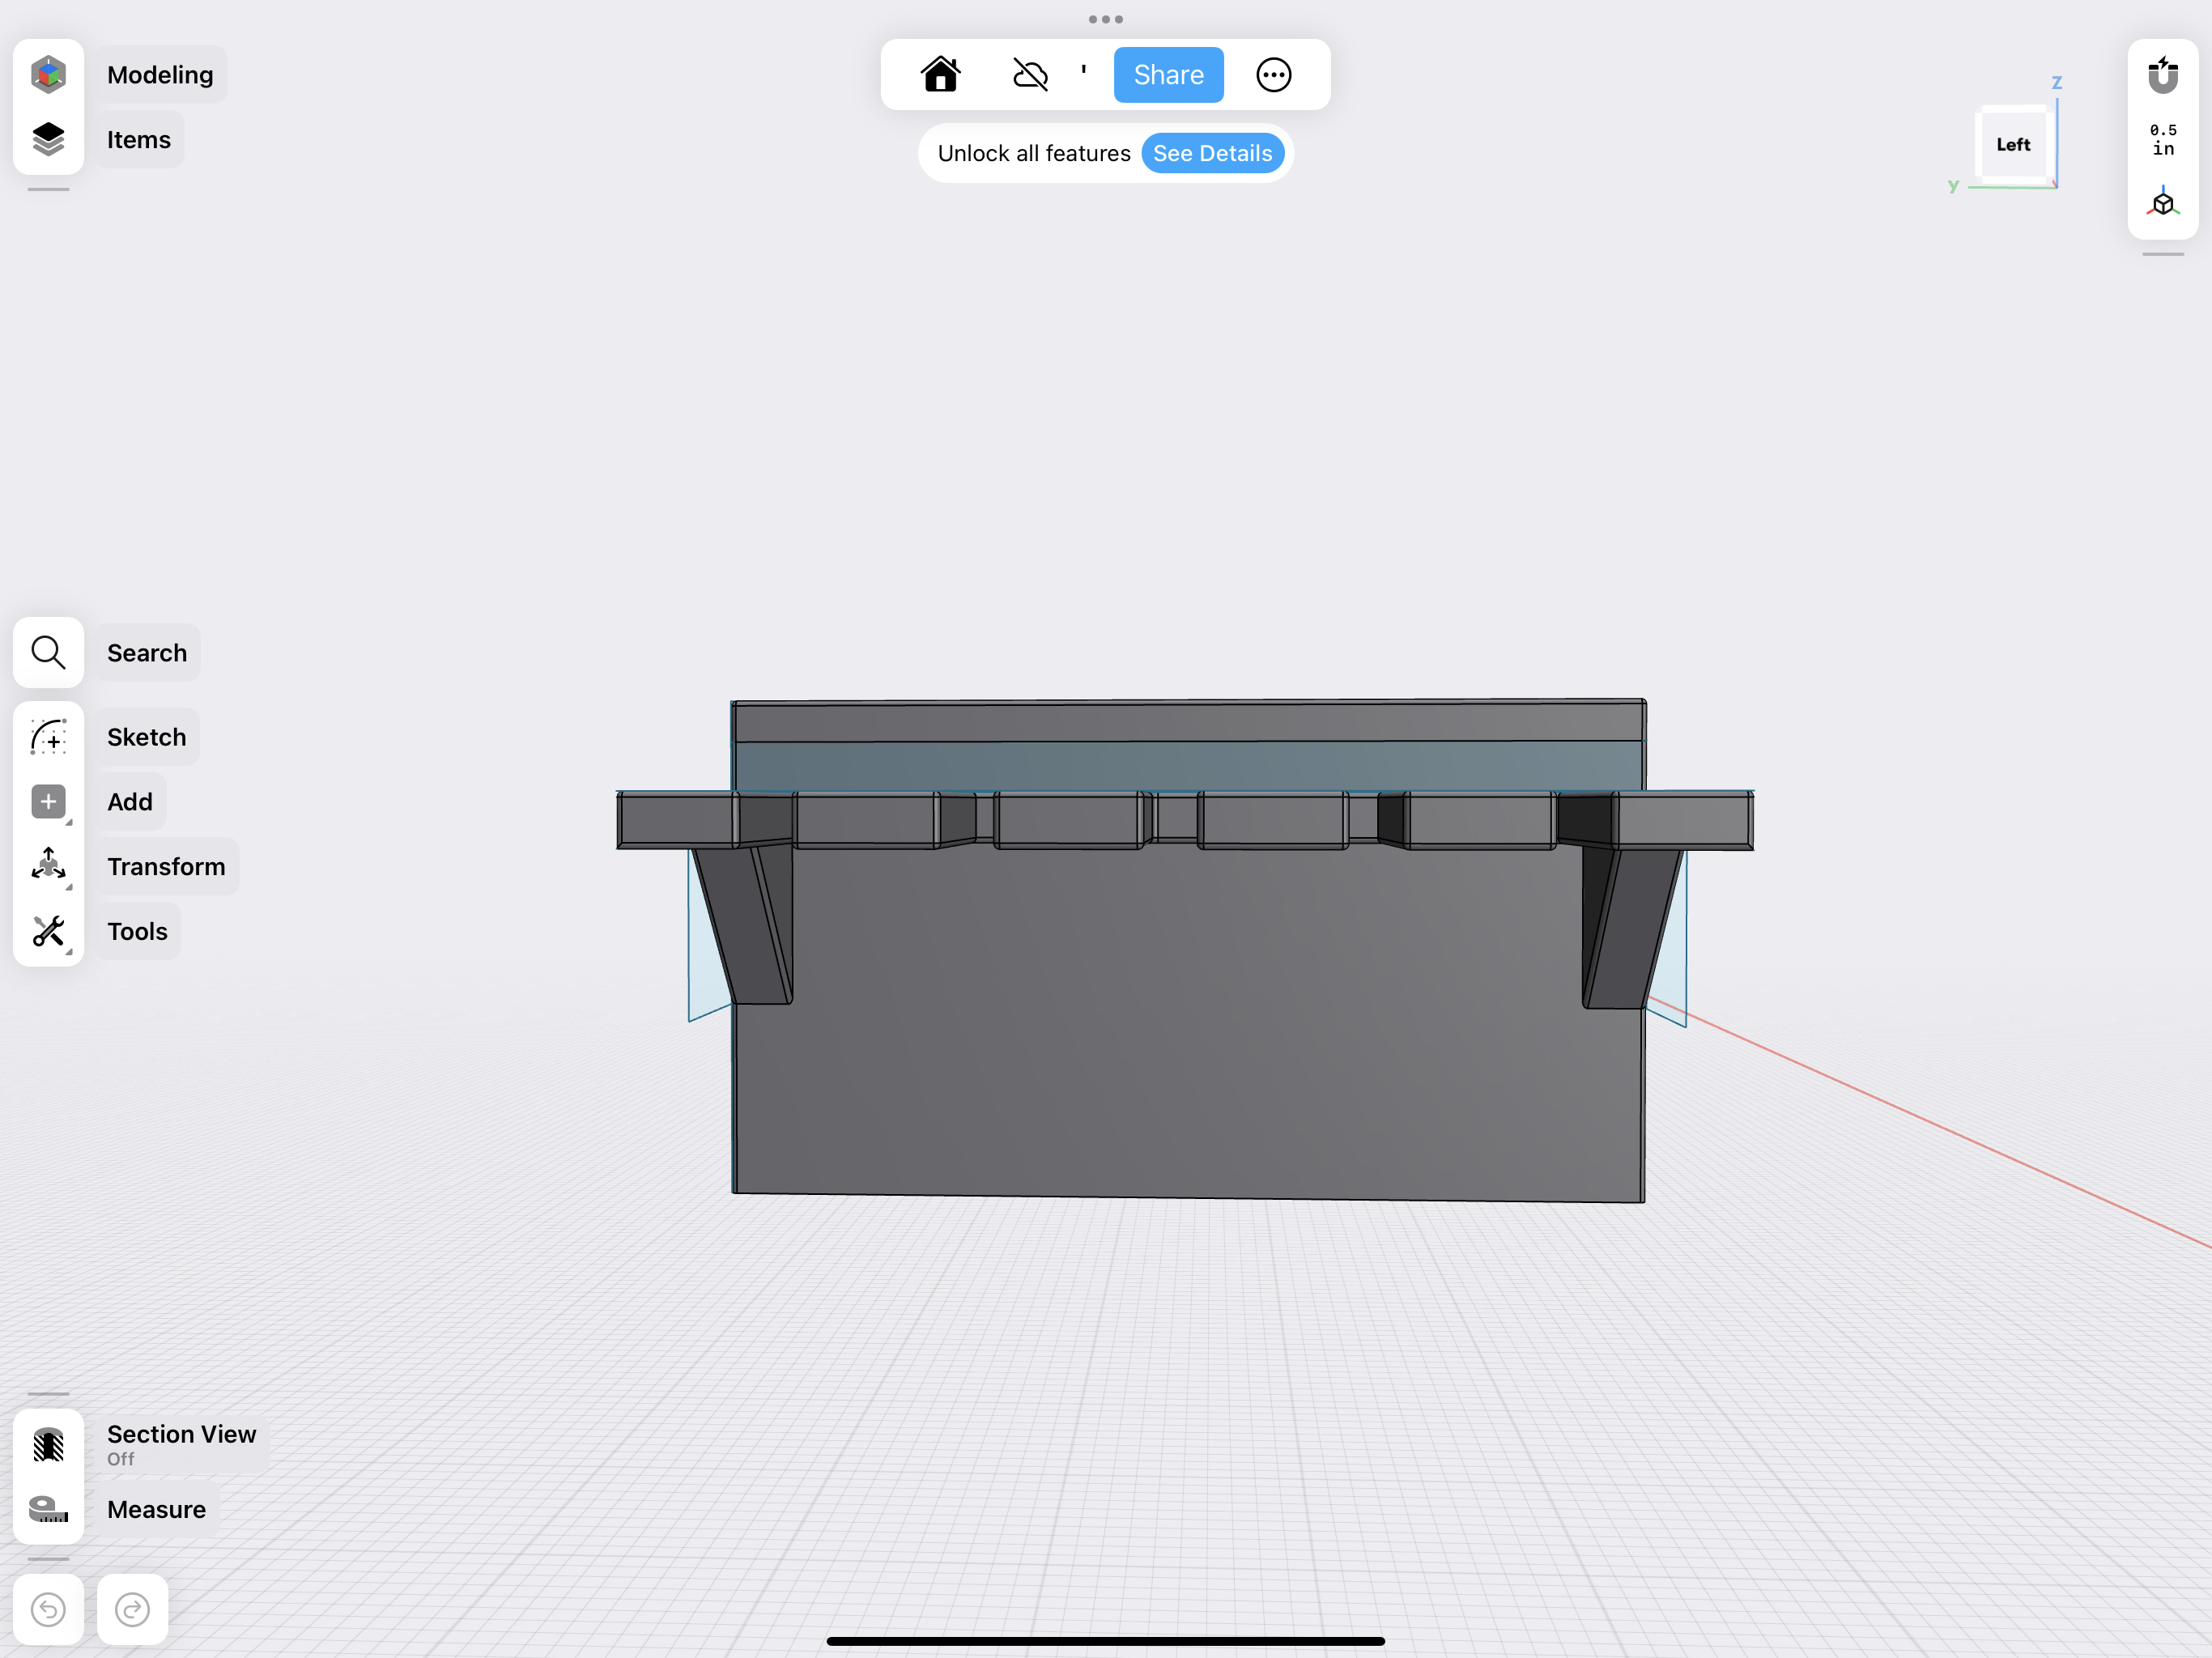Click the Share button
Viewport: 2212px width, 1658px height.
point(1168,74)
